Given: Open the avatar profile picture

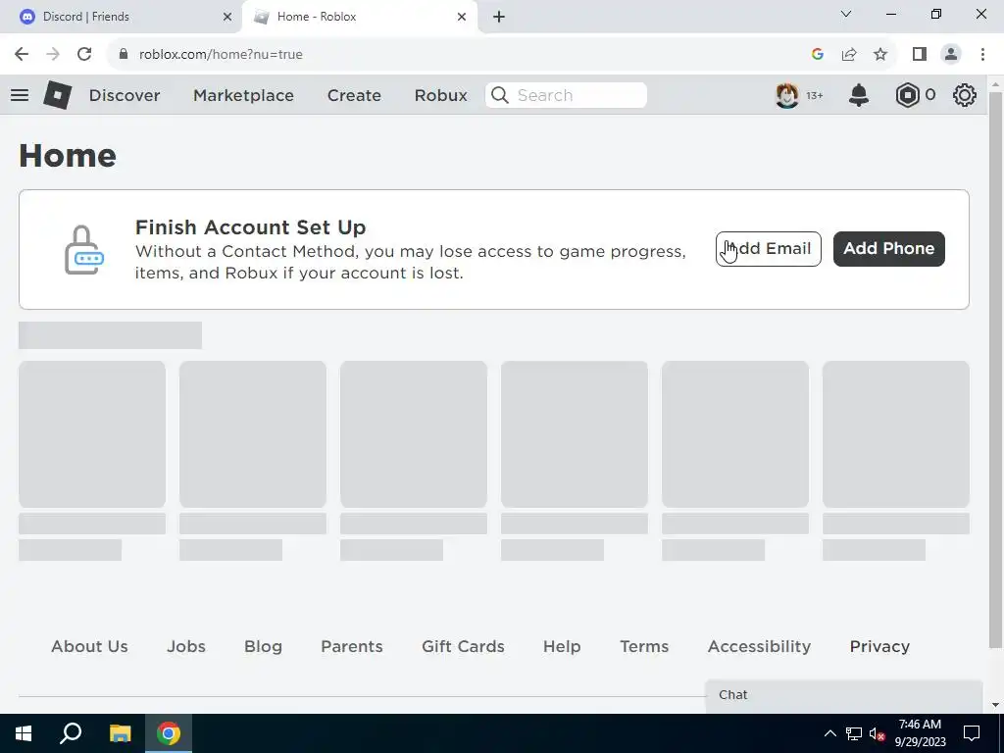Looking at the screenshot, I should 787,95.
